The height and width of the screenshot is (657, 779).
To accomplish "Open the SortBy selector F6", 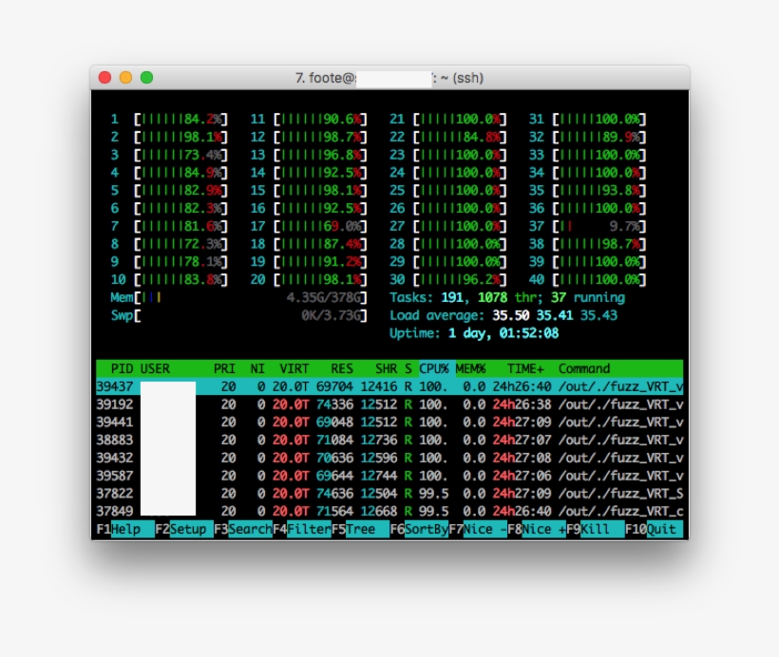I will 422,530.
